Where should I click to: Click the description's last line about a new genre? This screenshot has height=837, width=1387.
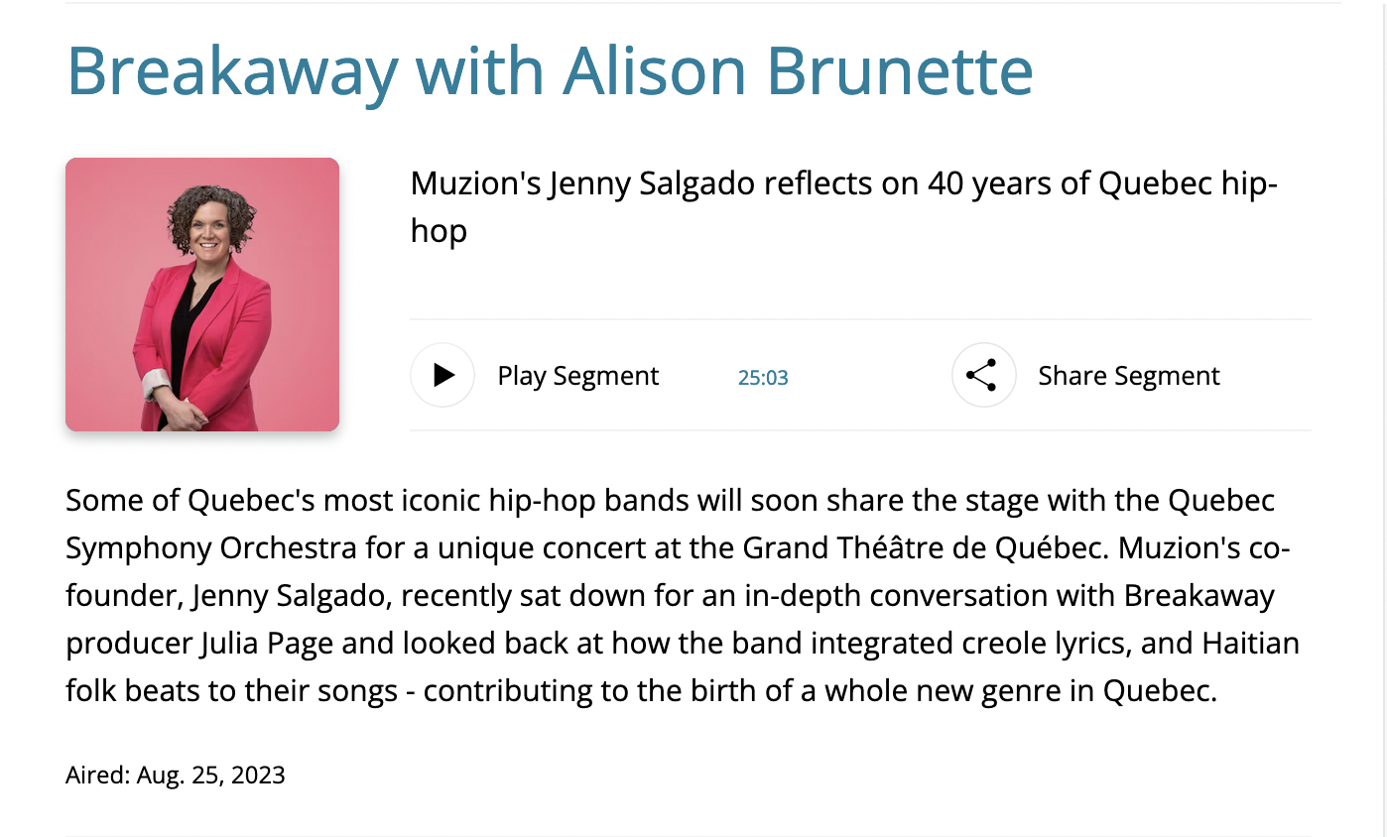641,691
